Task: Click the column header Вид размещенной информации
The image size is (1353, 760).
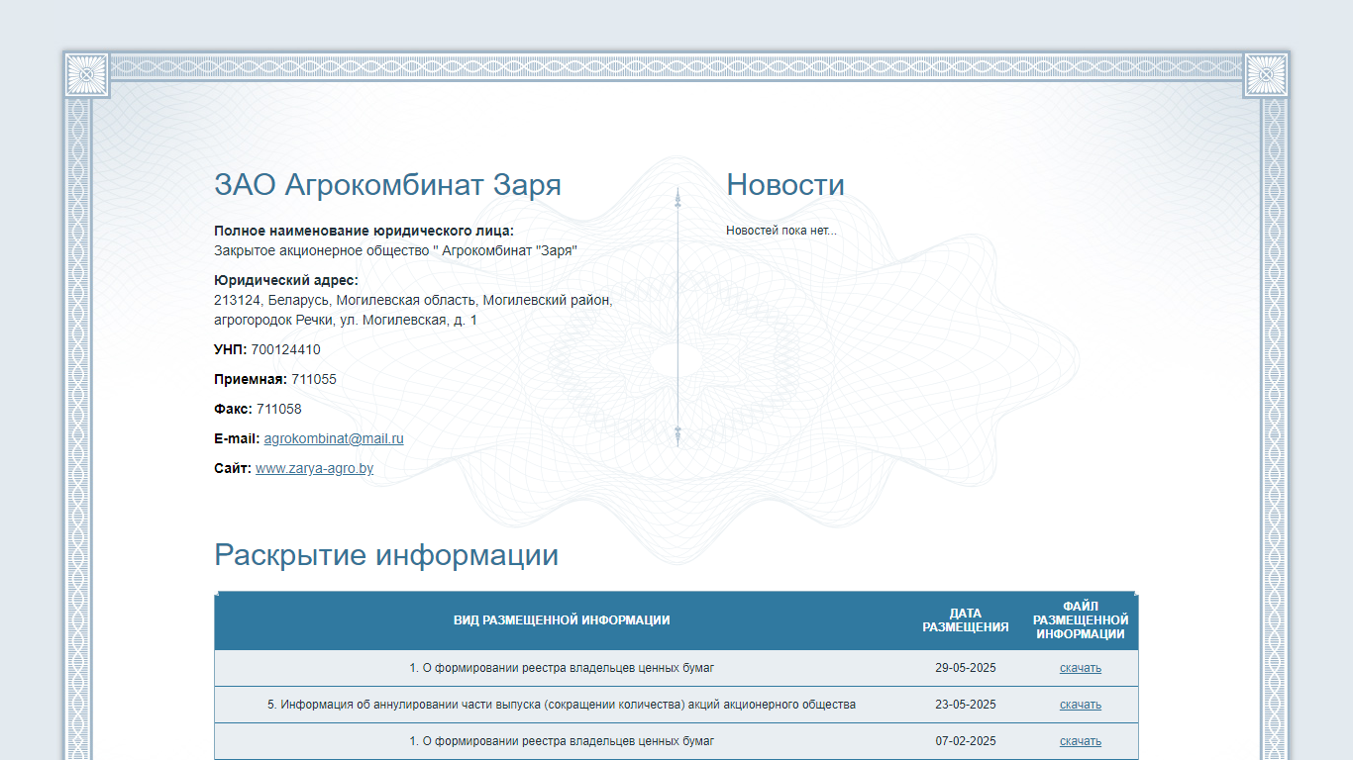Action: point(562,620)
